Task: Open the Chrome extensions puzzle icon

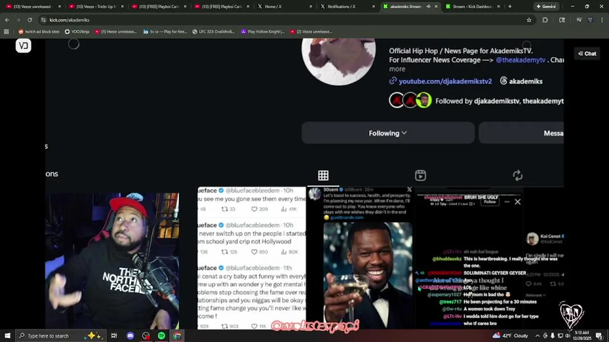Action: pos(545,20)
